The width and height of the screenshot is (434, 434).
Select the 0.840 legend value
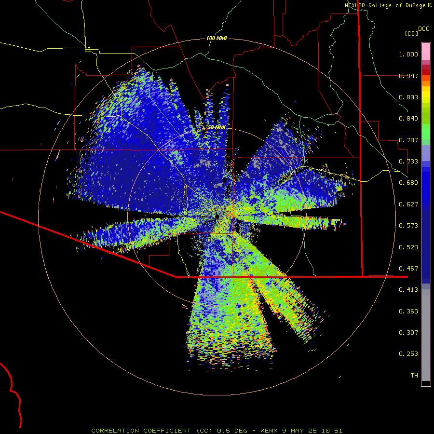click(x=408, y=119)
